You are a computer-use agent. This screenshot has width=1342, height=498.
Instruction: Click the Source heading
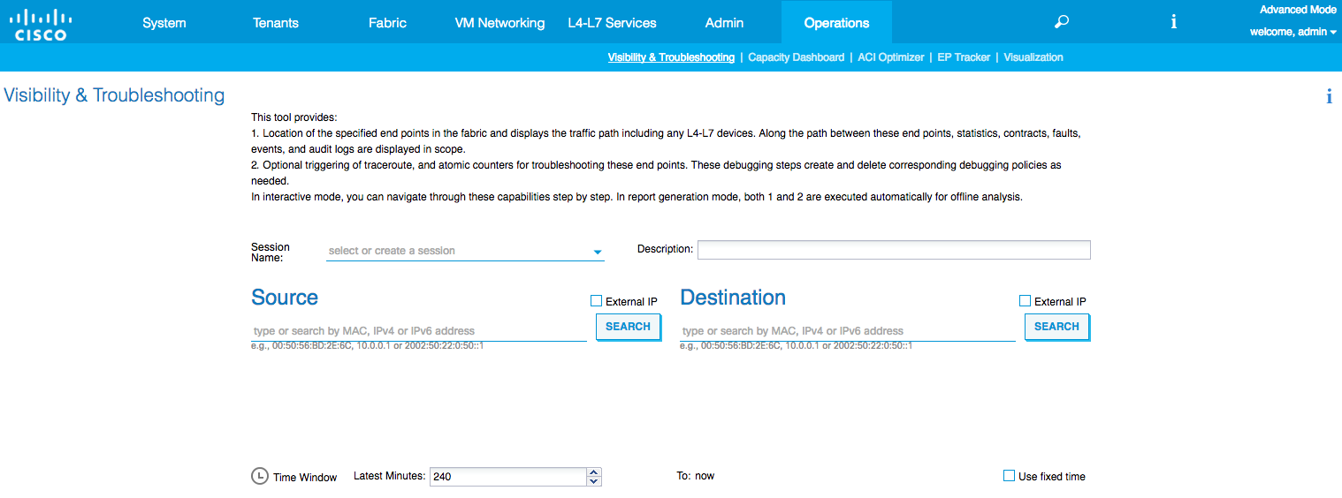(285, 298)
